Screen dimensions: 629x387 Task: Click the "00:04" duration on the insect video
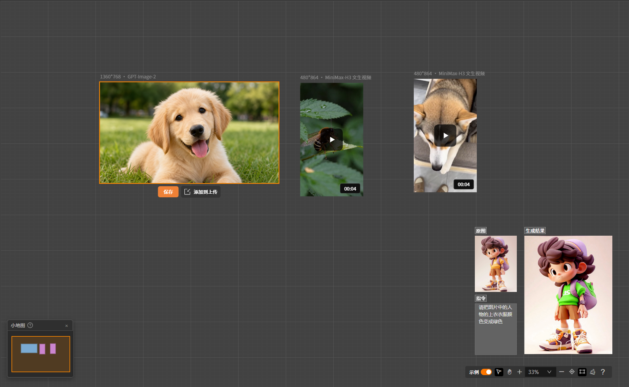click(x=350, y=189)
